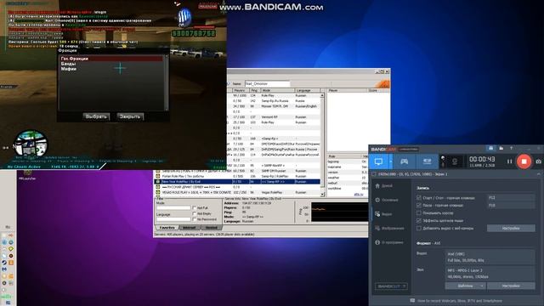The image size is (544, 306).
Task: Enable the Not Empty filter checkbox
Action: pos(195,213)
